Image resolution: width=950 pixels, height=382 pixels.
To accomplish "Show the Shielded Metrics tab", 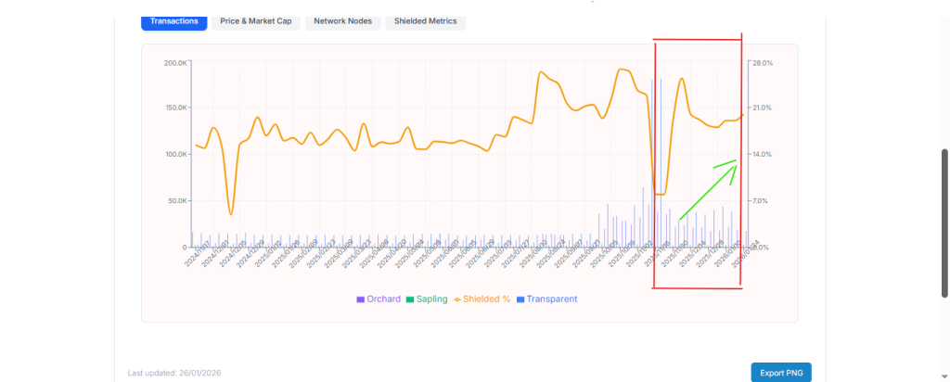I will 425,20.
